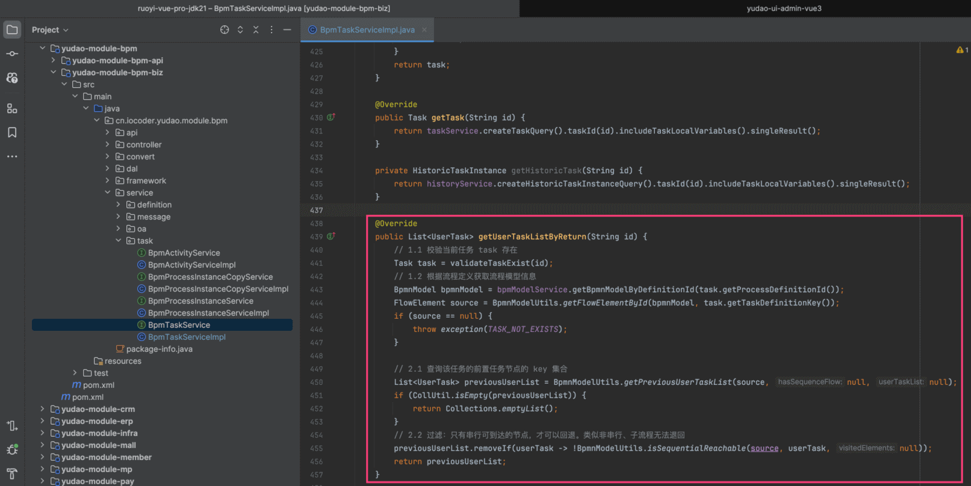Open the Structure tool window icon
This screenshot has height=486, width=971.
(12, 108)
